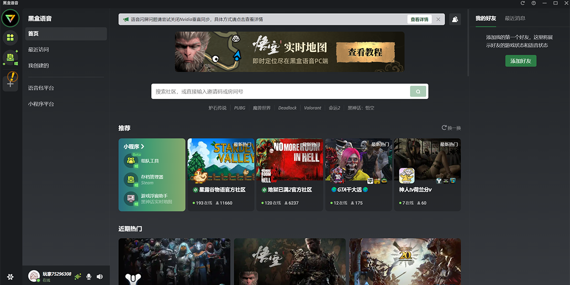Open the No More Room in Hell thumbnail
Screen dimensions: 570x285
pyautogui.click(x=290, y=161)
